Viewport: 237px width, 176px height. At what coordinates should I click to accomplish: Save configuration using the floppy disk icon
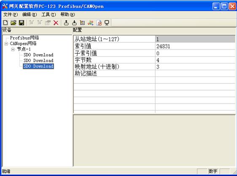point(22,23)
